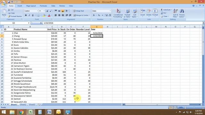Switch to the Insert ribbon tab
The width and height of the screenshot is (205, 115).
(x=20, y=6)
